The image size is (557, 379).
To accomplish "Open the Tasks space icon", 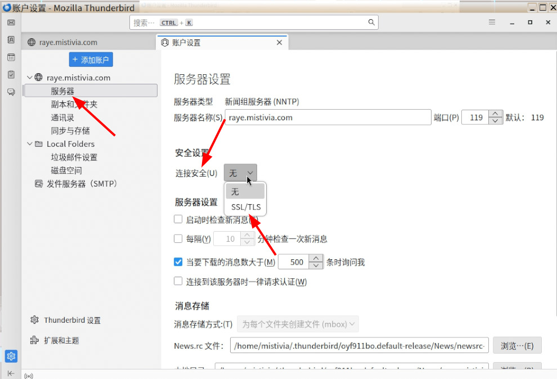I will click(x=11, y=75).
